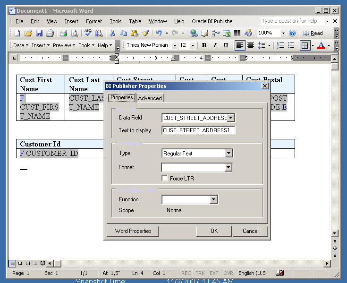Open the Type dropdown list
This screenshot has height=283, width=347.
(x=229, y=153)
